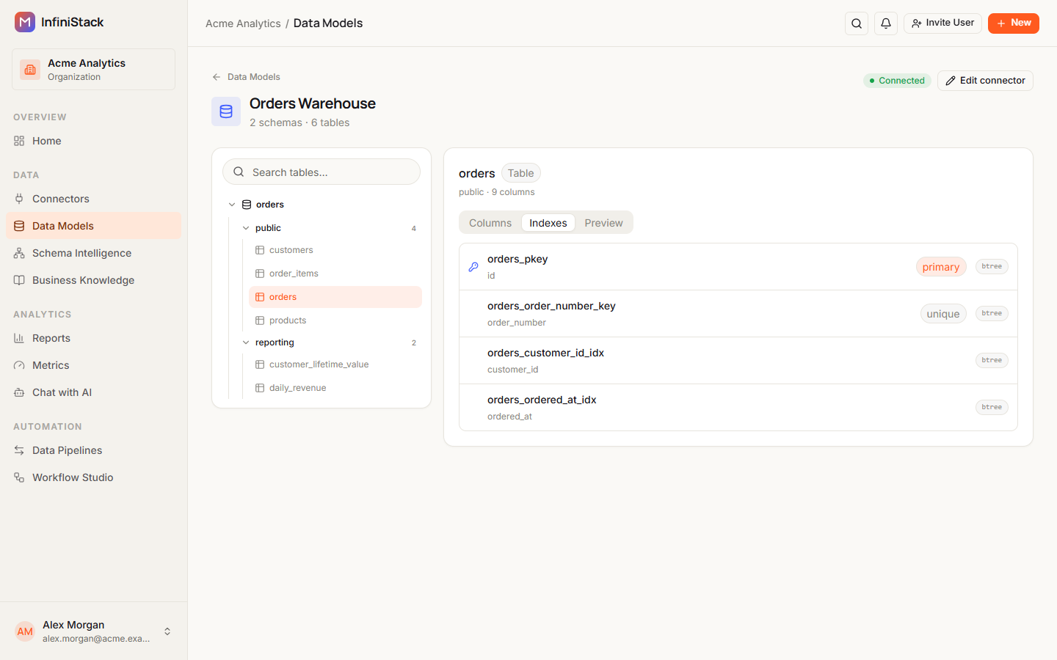This screenshot has height=660, width=1057.
Task: Click the primary key icon on orders_pkey
Action: click(x=473, y=267)
